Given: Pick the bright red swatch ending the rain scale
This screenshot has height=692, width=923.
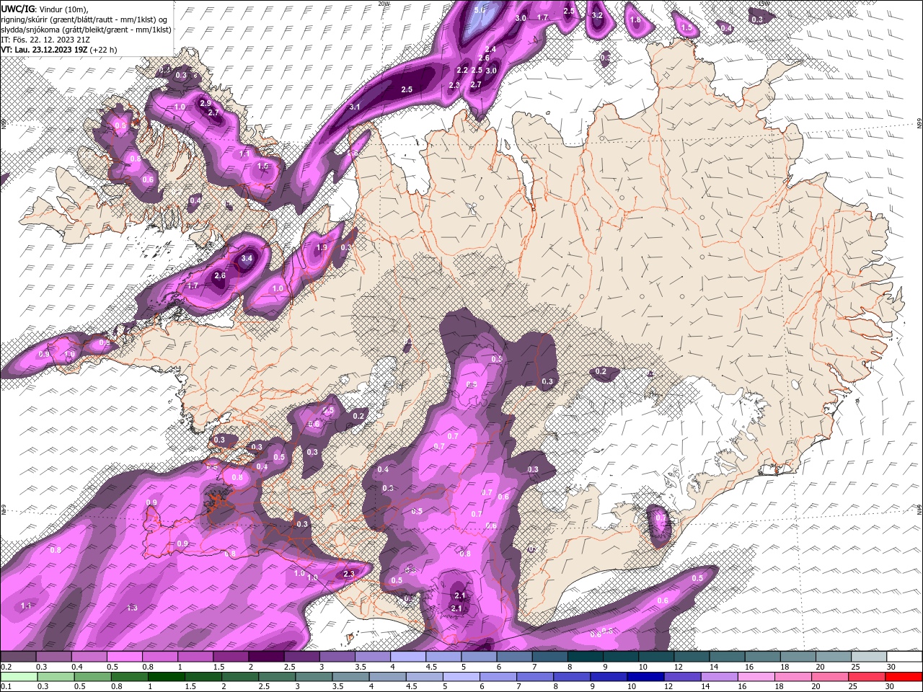Looking at the screenshot, I should coord(904,677).
